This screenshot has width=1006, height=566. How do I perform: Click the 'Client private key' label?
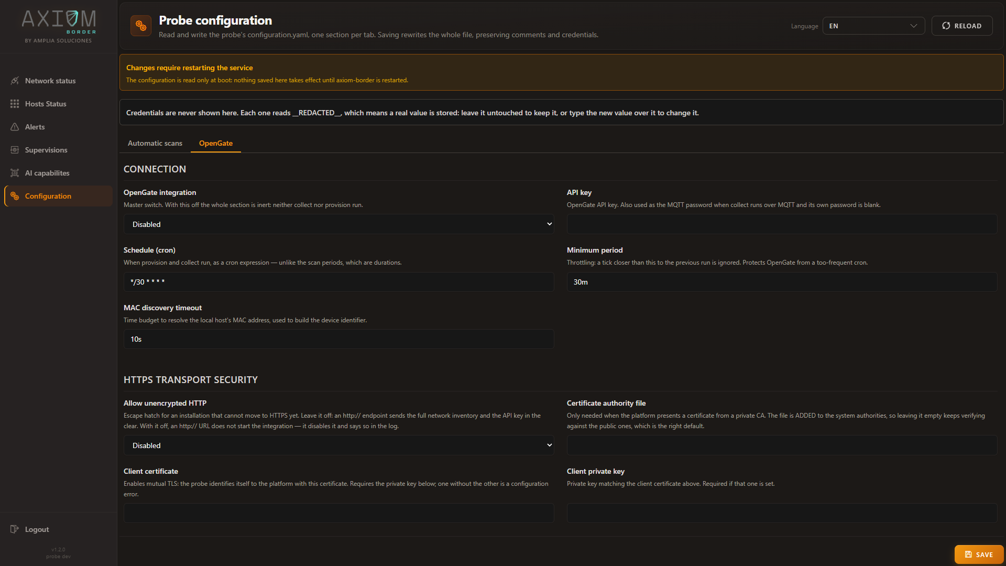596,471
